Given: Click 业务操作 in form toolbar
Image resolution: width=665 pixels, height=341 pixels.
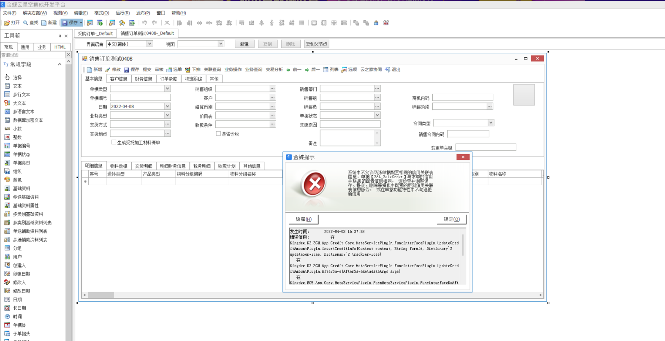Looking at the screenshot, I should pyautogui.click(x=233, y=70).
